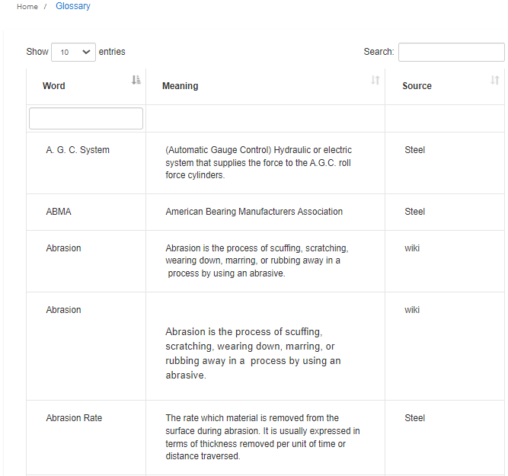
Task: Click the second Abrasion large-text meaning
Action: click(x=253, y=353)
